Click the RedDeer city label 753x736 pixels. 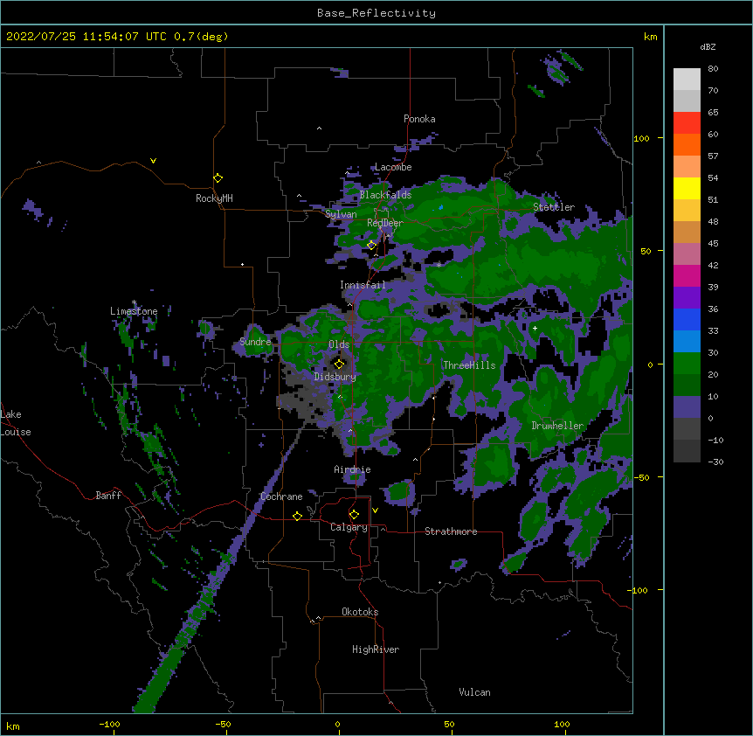(384, 223)
